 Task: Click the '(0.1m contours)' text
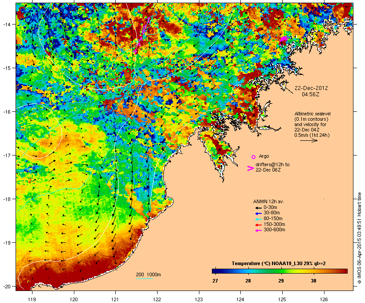311,119
